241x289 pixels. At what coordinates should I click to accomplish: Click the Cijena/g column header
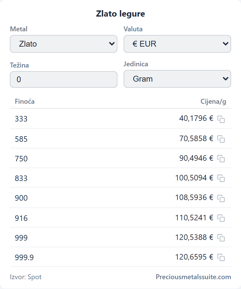pyautogui.click(x=213, y=102)
